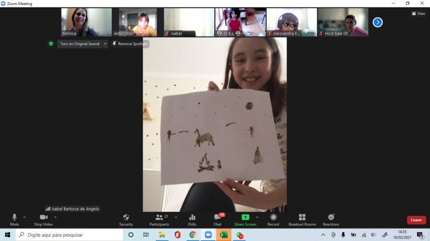The width and height of the screenshot is (430, 241).
Task: Select Host Sala 05 video thumbnail
Action: click(343, 22)
